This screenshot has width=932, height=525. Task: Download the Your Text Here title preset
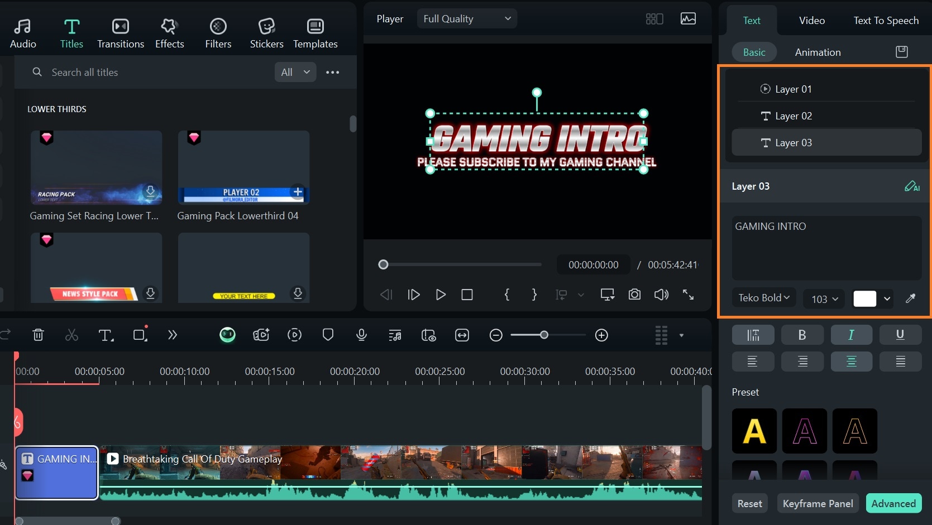[298, 293]
